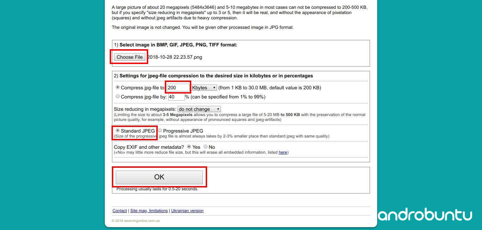Screen dimensions: 482x230
Task: Click the target size field containing 200
Action: point(178,88)
